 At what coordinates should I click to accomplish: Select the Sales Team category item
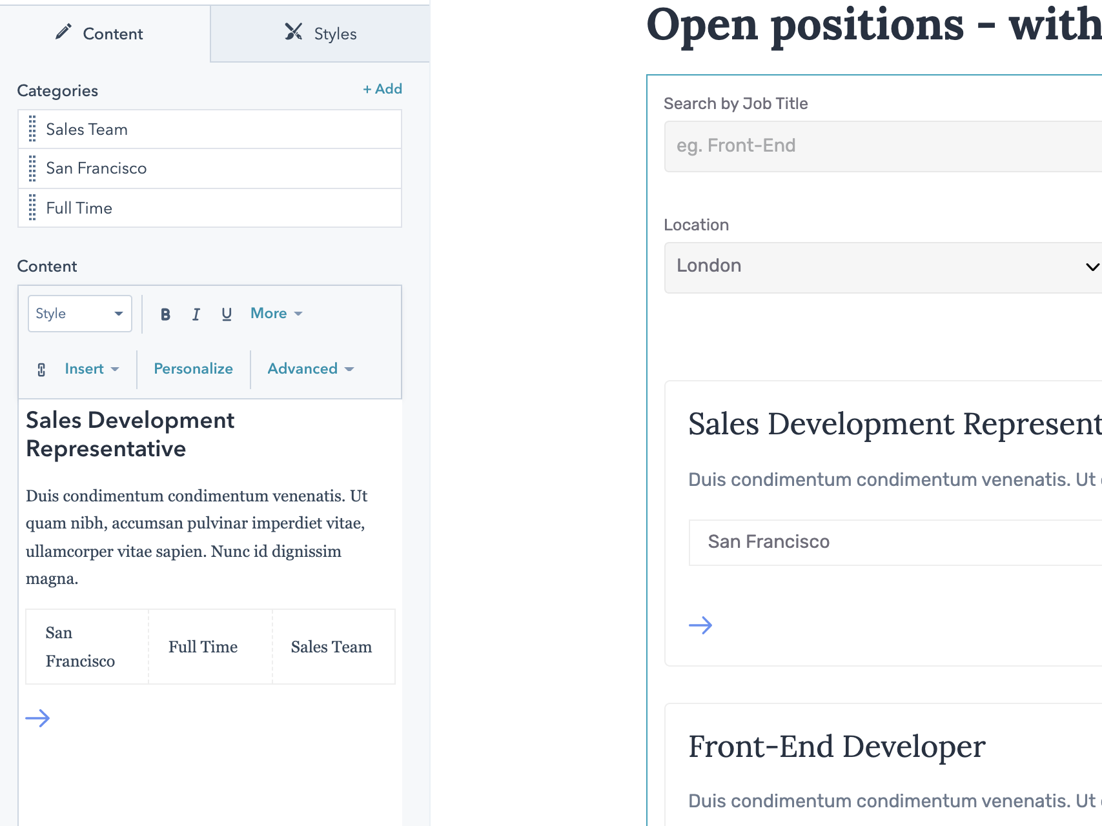click(x=87, y=129)
